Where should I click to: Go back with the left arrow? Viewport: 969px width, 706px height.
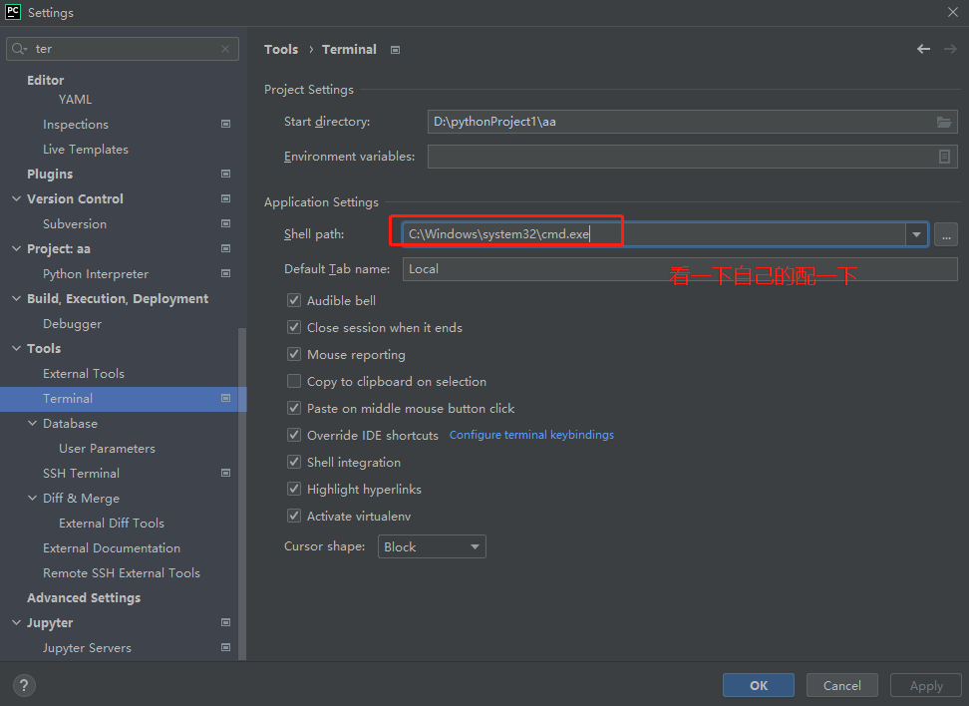pyautogui.click(x=923, y=49)
